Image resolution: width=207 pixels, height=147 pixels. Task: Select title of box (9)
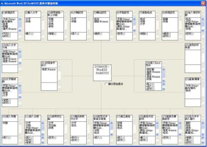(192, 14)
